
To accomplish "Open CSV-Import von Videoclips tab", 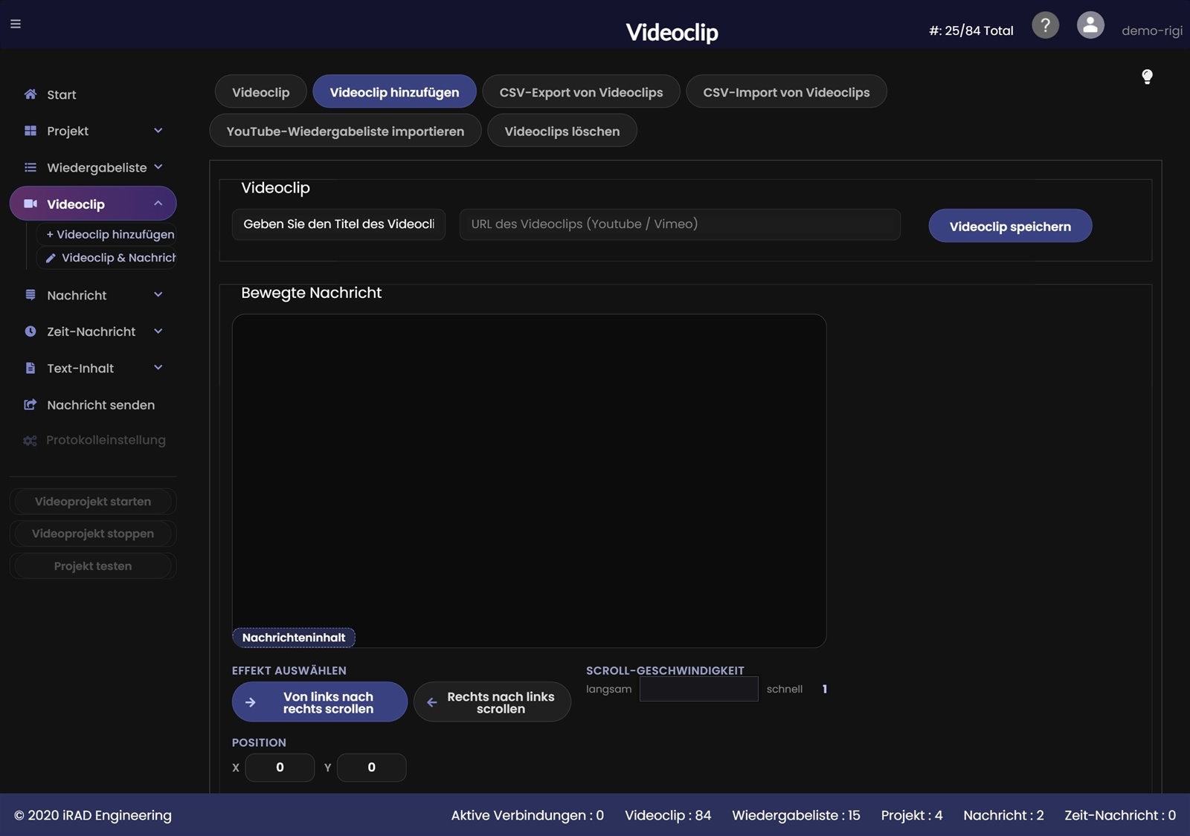I will click(x=786, y=91).
